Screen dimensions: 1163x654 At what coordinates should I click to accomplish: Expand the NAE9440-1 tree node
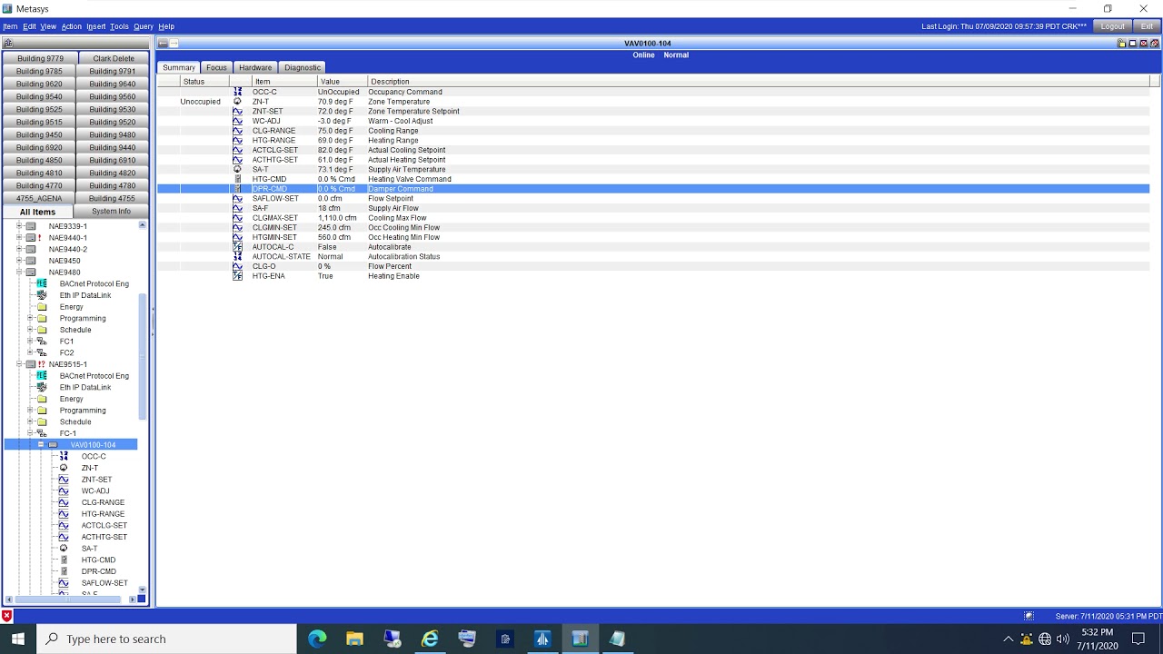pos(19,238)
